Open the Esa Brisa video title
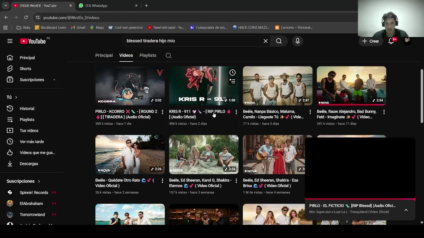This screenshot has width=424, height=238. coord(271,183)
